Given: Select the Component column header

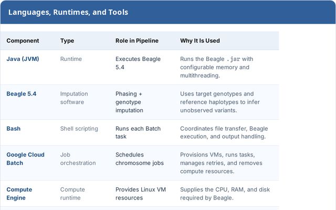Looking at the screenshot, I should coord(23,41).
